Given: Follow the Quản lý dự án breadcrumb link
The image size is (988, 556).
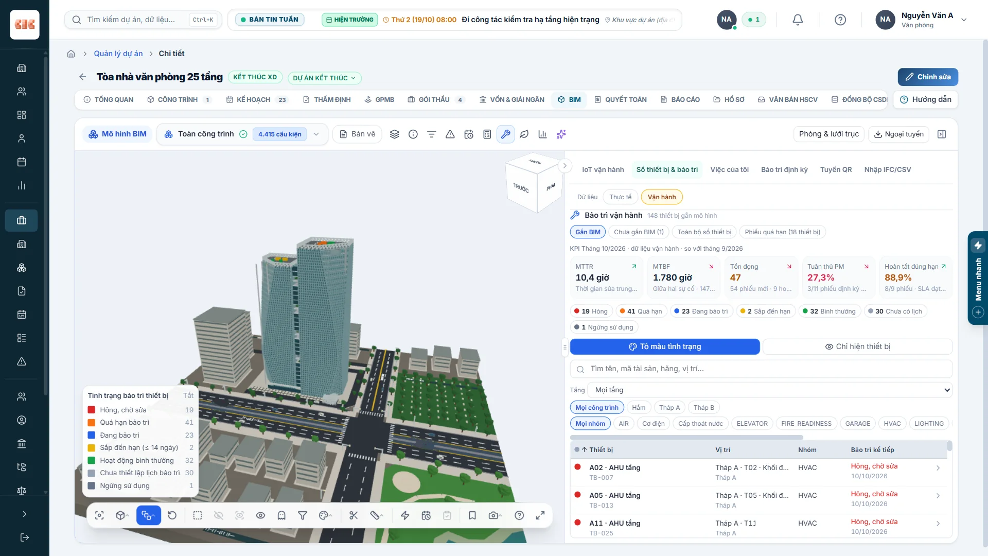Looking at the screenshot, I should click(118, 54).
